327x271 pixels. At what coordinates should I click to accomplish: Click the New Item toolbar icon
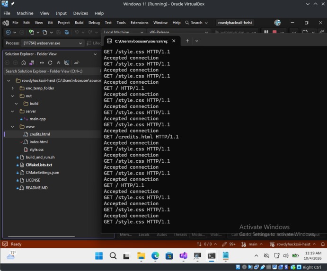[31, 32]
